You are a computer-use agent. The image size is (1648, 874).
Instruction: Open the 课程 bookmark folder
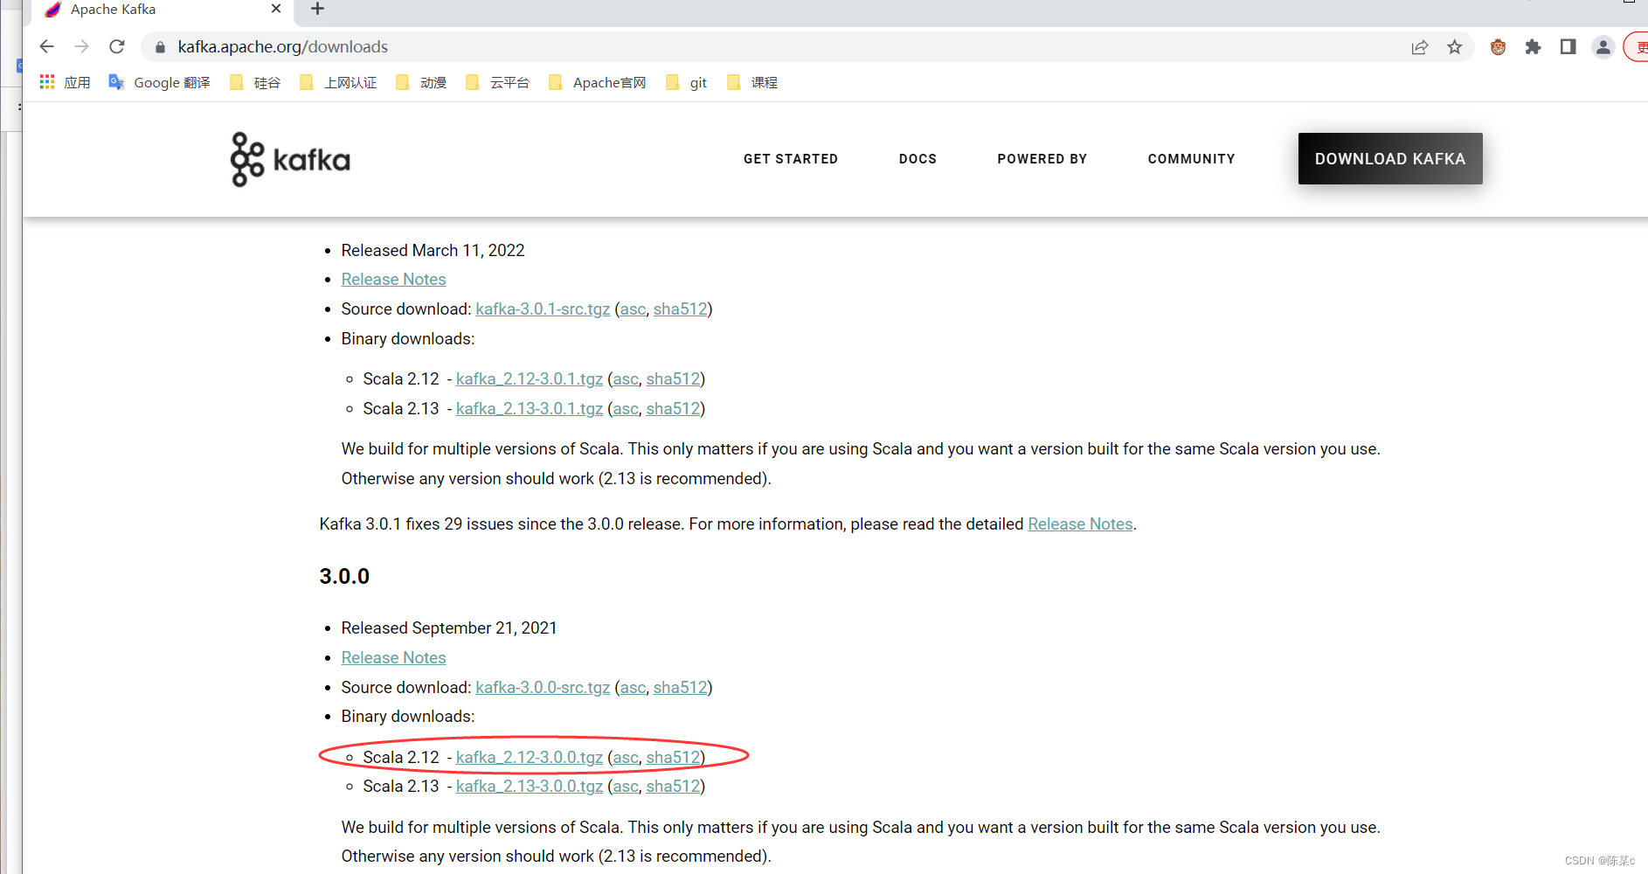pos(752,82)
